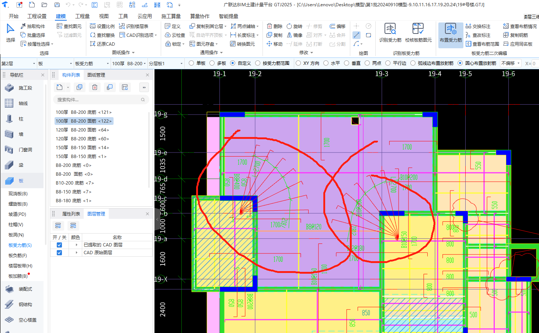
Task: Open 不偏移 offset dropdown
Action: tap(511, 63)
